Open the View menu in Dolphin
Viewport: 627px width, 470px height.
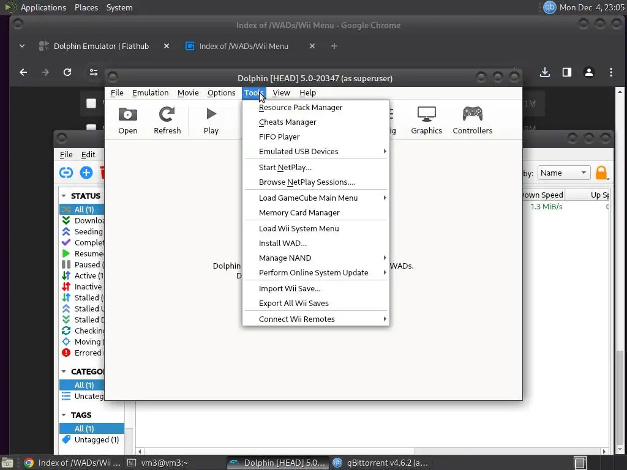click(x=281, y=93)
